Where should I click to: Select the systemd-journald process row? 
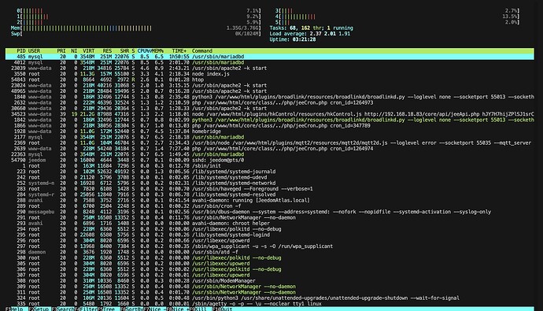(x=269, y=172)
